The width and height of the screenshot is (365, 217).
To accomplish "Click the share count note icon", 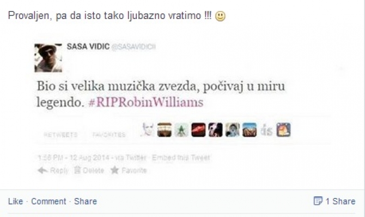I will 318,201.
